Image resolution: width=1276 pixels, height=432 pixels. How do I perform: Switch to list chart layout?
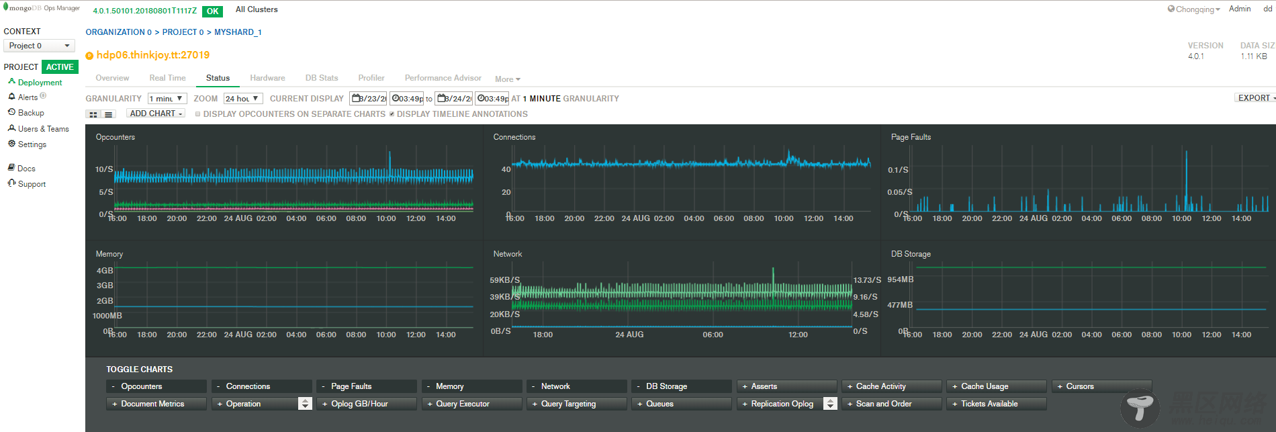(108, 114)
